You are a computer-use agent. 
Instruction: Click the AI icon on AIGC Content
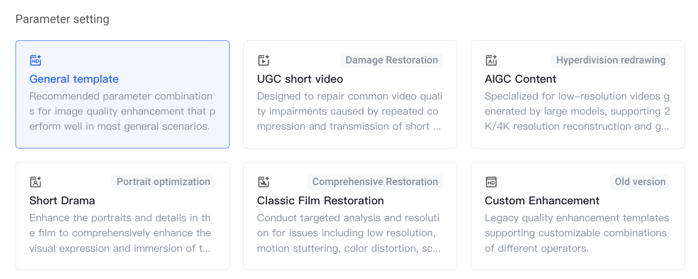pyautogui.click(x=491, y=60)
